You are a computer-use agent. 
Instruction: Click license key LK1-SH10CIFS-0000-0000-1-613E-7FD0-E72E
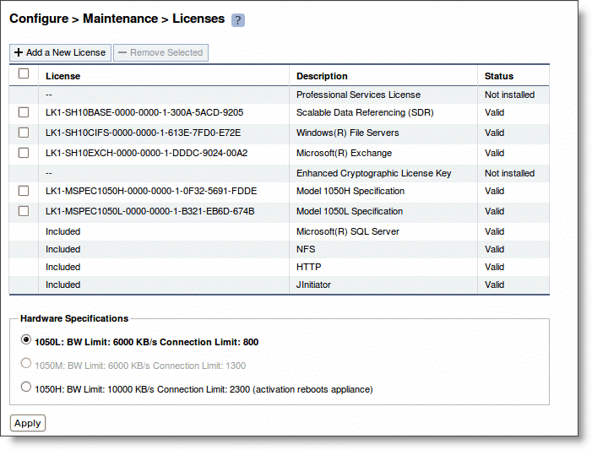coord(143,133)
